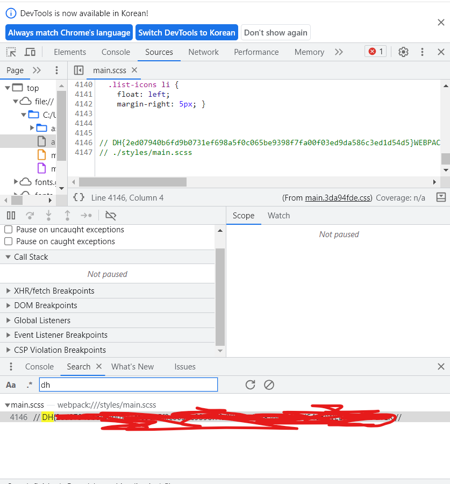
Task: Refresh the search results
Action: tap(250, 385)
